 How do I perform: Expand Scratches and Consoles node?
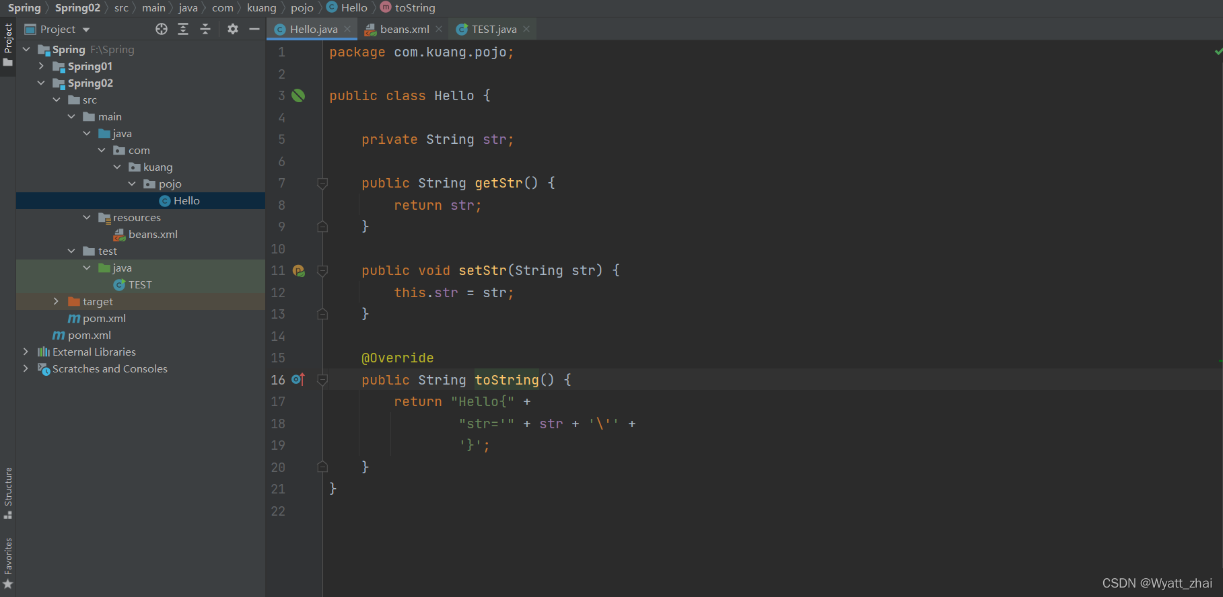pos(26,369)
